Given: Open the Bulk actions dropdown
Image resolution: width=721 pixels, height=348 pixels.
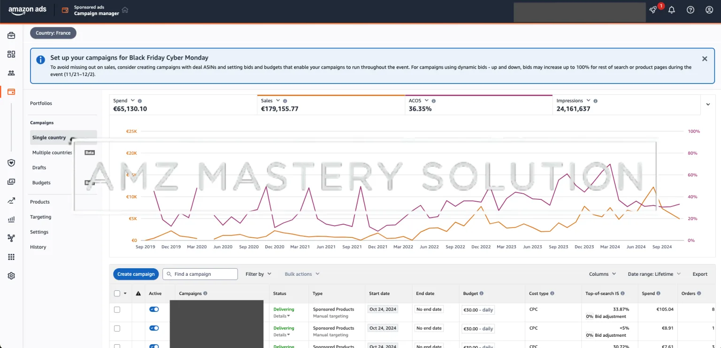Looking at the screenshot, I should pos(302,274).
